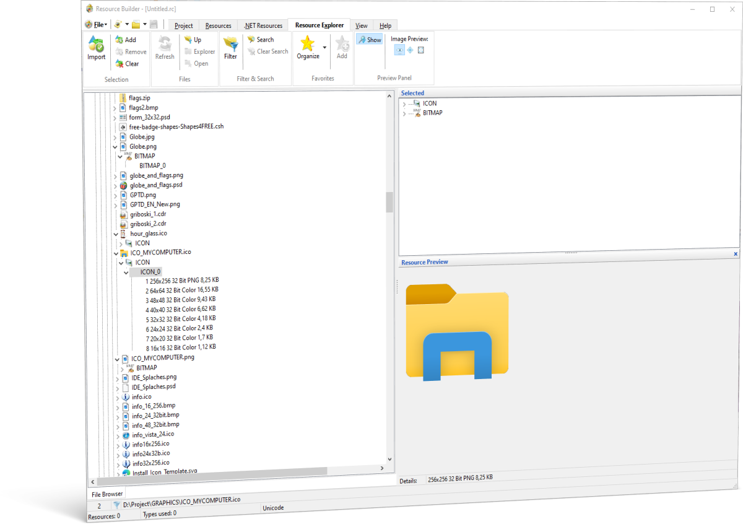Image resolution: width=743 pixels, height=524 pixels.
Task: Click the new resource wand icon
Action: (x=117, y=25)
